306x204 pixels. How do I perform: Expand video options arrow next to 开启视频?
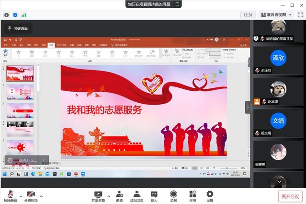(x=41, y=196)
